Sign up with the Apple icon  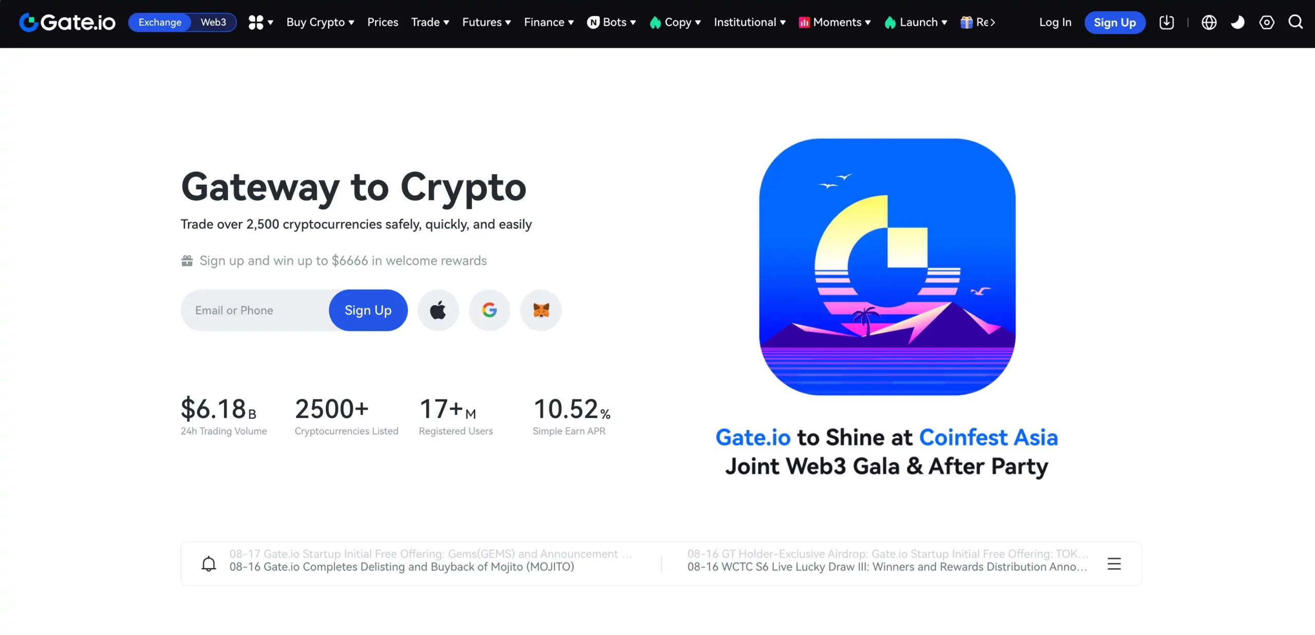pos(438,310)
